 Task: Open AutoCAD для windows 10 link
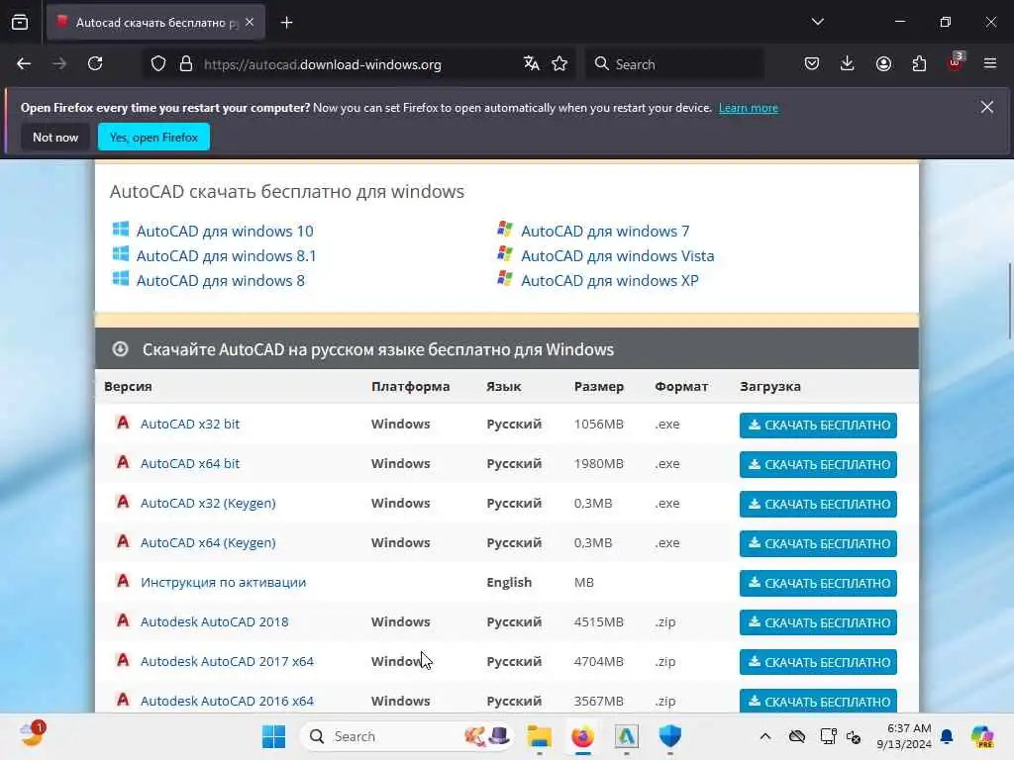(225, 232)
